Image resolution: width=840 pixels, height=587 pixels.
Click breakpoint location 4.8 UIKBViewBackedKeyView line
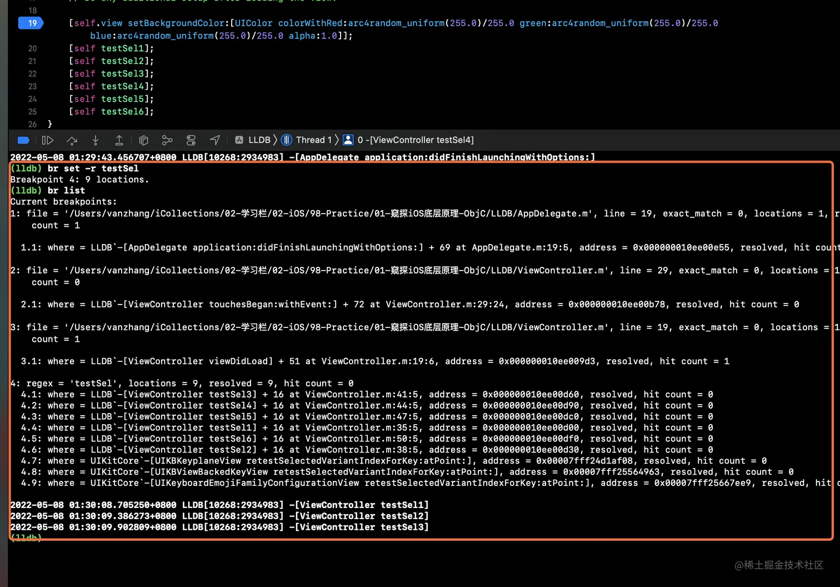point(407,472)
